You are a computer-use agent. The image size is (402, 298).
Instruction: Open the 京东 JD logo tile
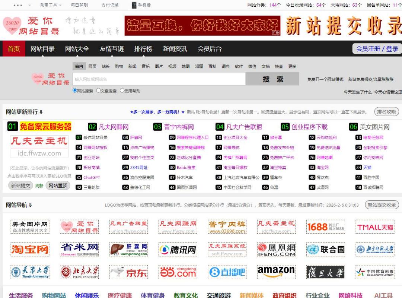coord(128,272)
